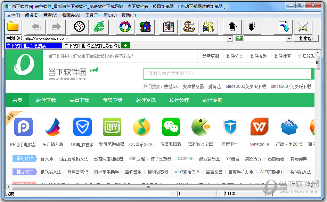Select 安卓下载 in the navigation bar
This screenshot has width=327, height=202.
pyautogui.click(x=79, y=100)
